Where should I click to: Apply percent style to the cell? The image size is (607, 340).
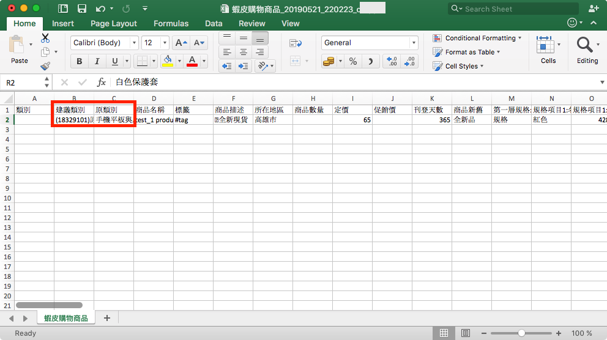[353, 61]
